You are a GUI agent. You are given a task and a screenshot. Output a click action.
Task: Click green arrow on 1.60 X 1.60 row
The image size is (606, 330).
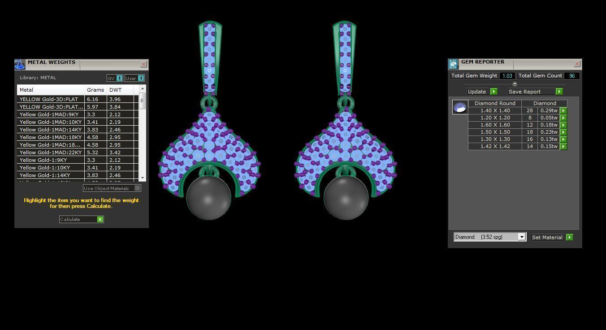(x=563, y=125)
